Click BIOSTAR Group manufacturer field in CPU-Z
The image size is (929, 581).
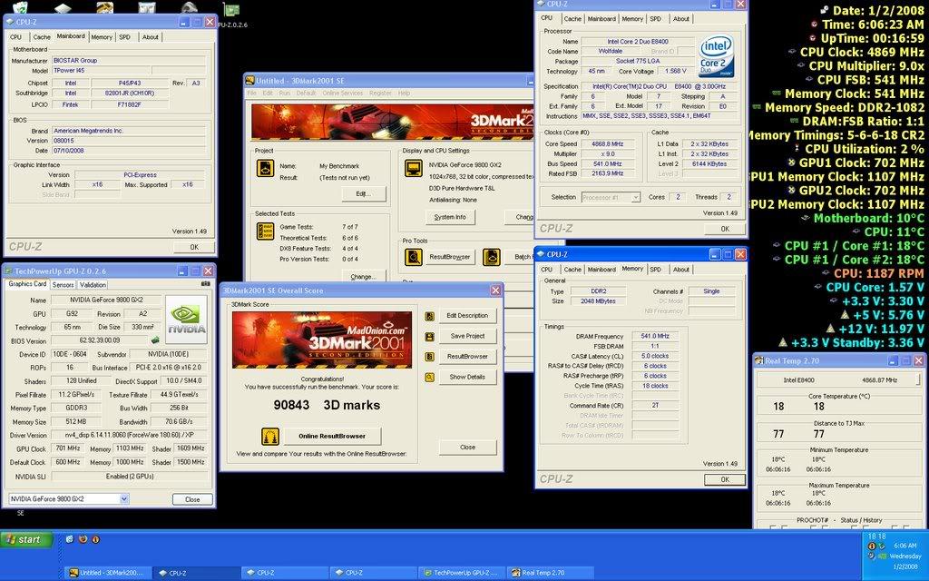tap(129, 61)
